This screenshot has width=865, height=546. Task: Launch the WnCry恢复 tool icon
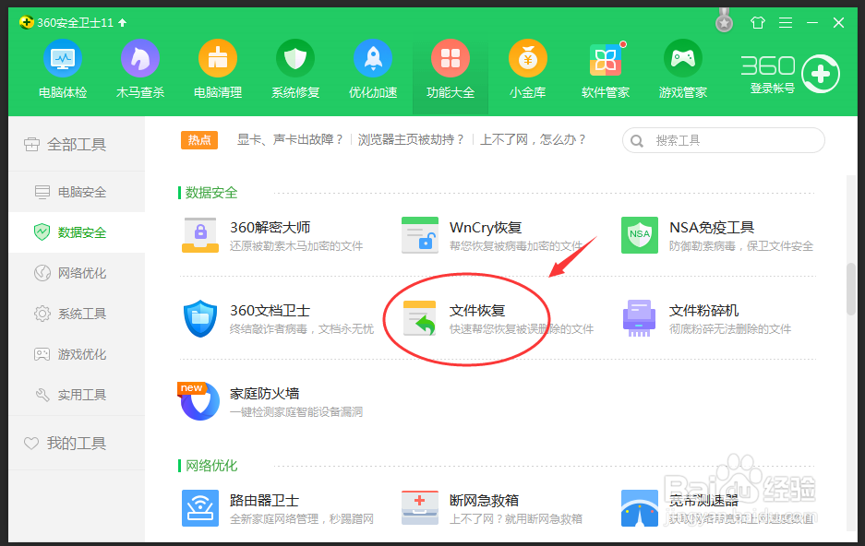point(420,235)
